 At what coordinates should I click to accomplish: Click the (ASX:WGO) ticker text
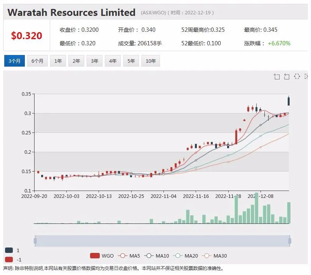153,13
